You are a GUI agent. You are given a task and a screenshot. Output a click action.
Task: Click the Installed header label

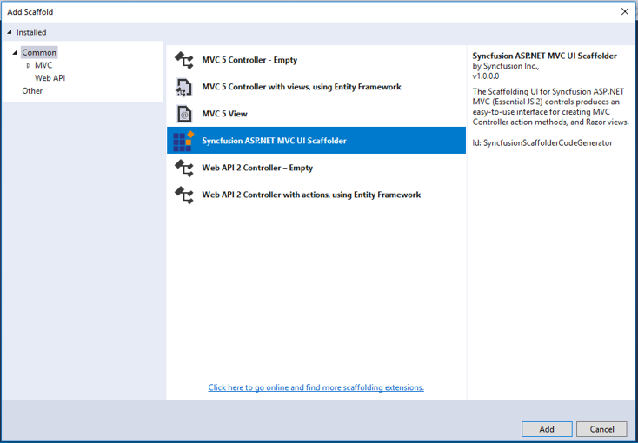tap(31, 32)
